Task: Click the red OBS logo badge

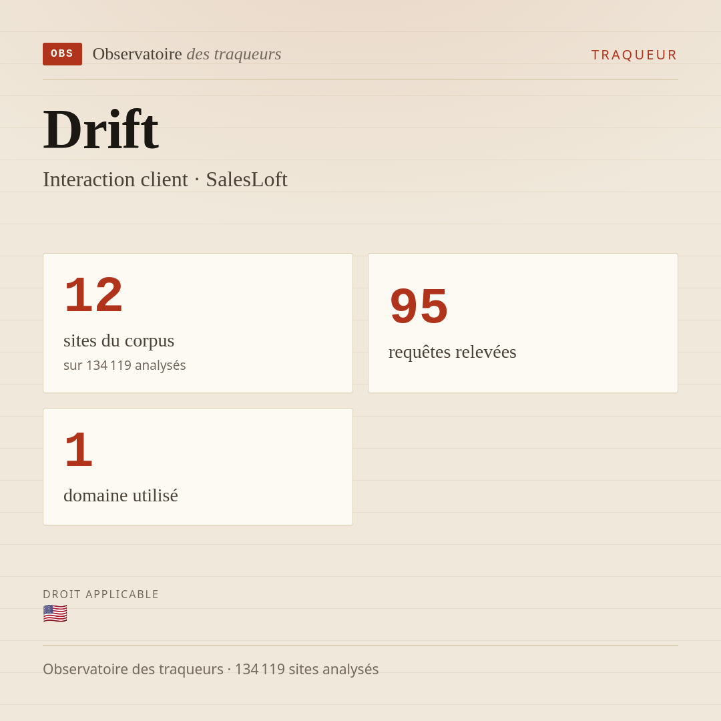Action: coord(63,54)
